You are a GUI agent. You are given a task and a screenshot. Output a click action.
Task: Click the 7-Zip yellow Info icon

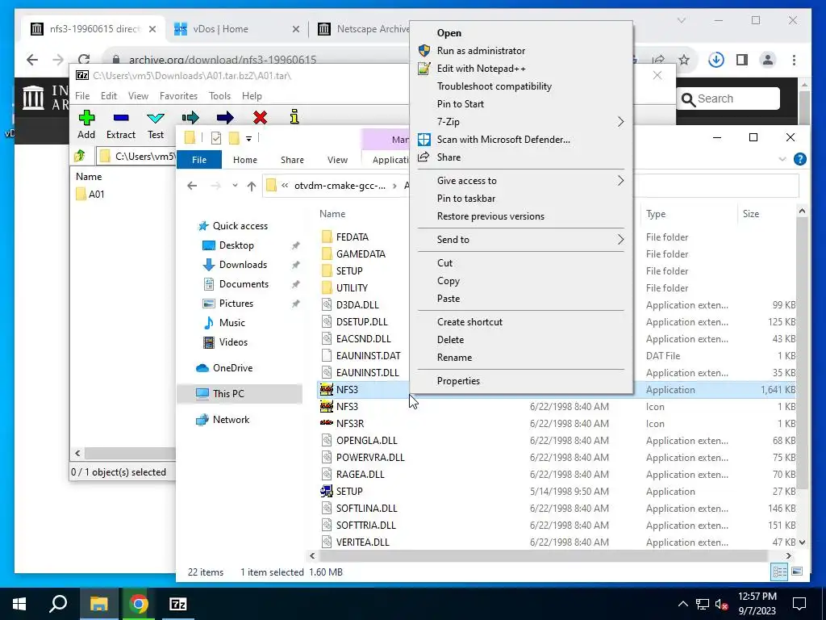(294, 116)
